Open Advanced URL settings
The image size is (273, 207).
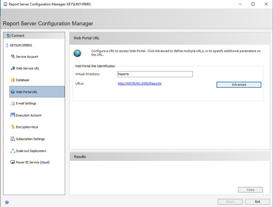[x=239, y=85]
